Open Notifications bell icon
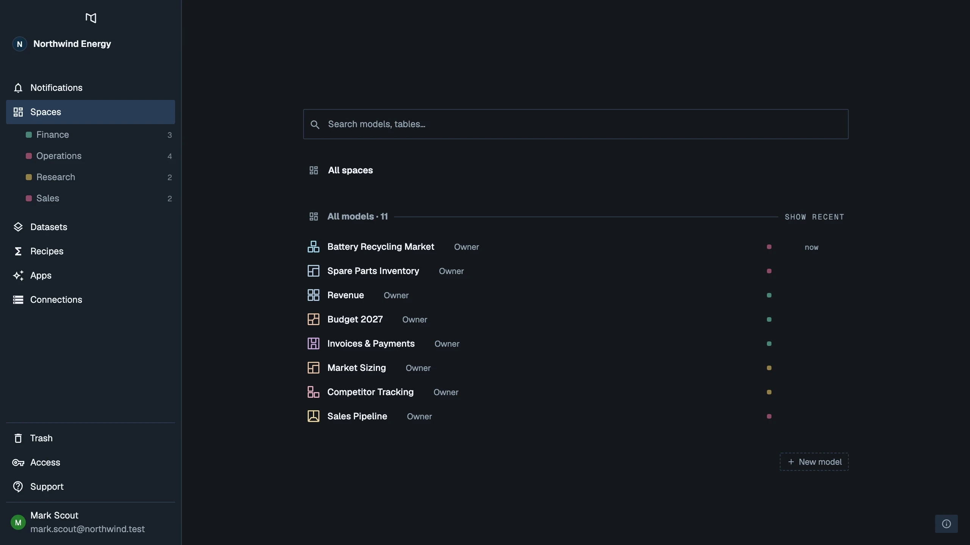The height and width of the screenshot is (545, 970). [x=18, y=88]
